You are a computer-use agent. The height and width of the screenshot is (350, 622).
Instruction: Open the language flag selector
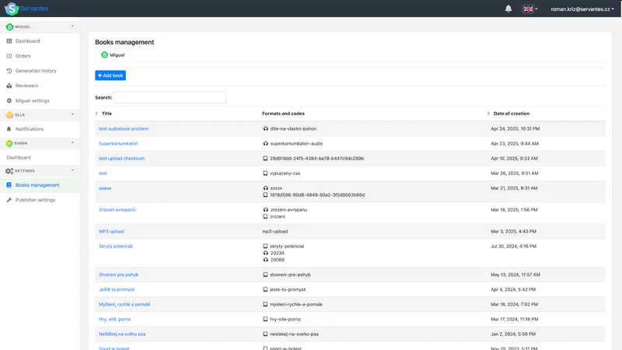[530, 9]
